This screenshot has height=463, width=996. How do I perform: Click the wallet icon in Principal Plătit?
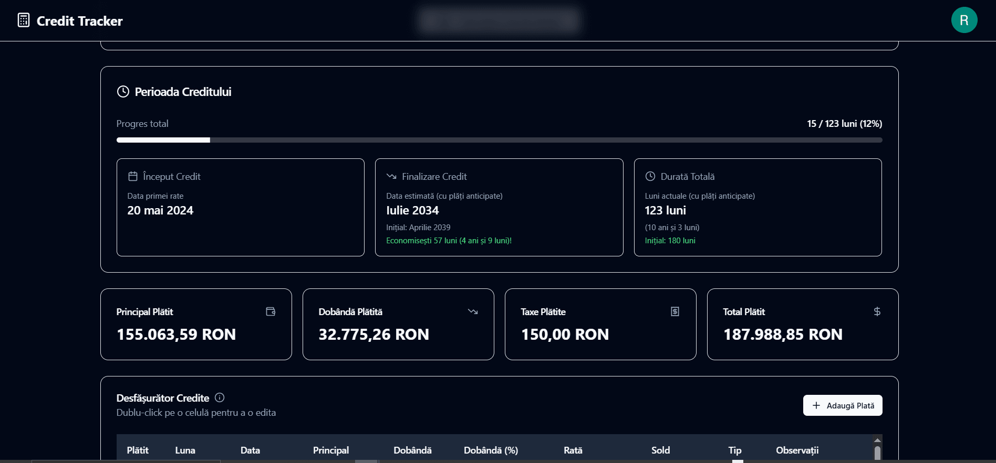pos(271,311)
